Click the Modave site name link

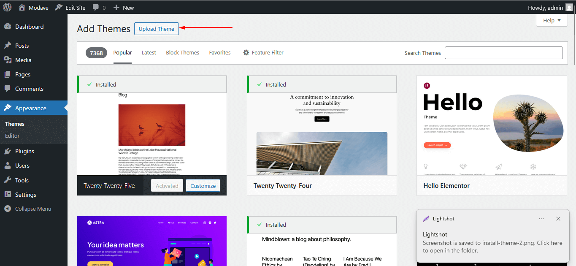[x=38, y=8]
